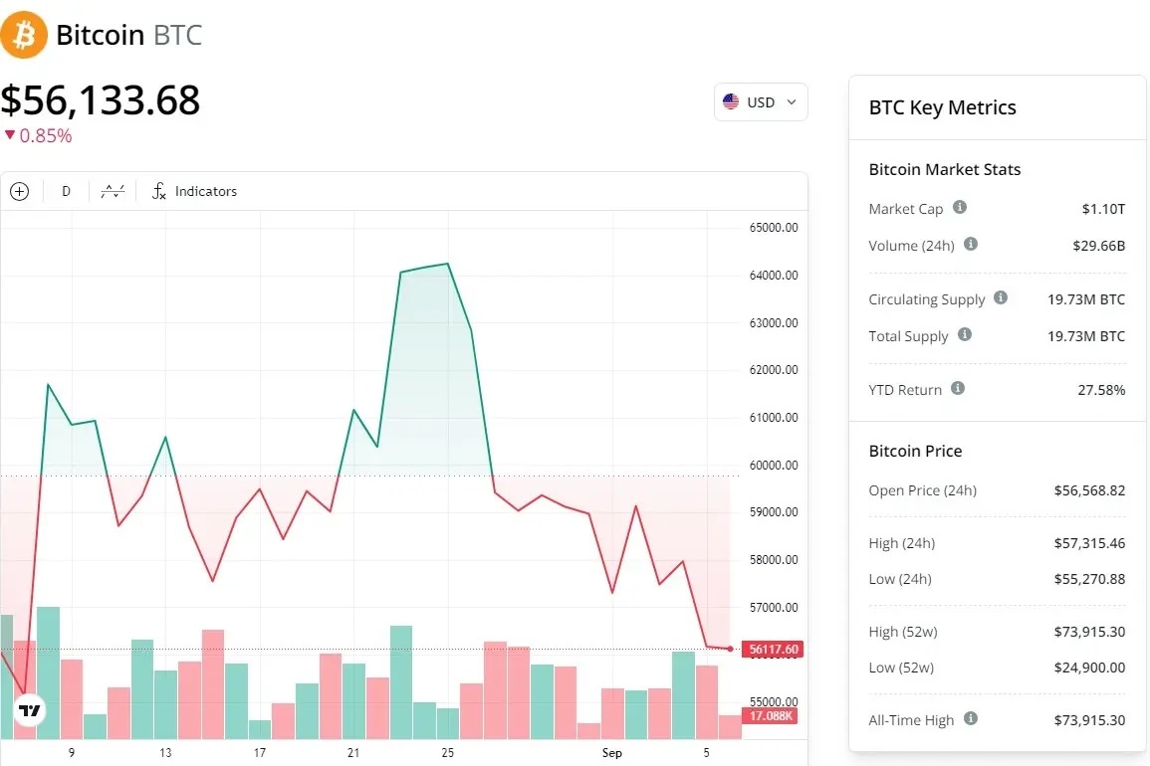Click info icon beside Market Cap
The width and height of the screenshot is (1150, 766).
960,208
